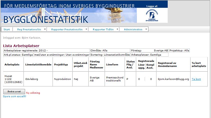
Task: Click the Sortering: Lönestatistikområde filter text
Action: coord(110,55)
